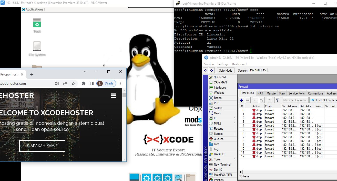Open MetaROUTER in WinBox sidebar
The width and height of the screenshot is (337, 181).
click(223, 175)
